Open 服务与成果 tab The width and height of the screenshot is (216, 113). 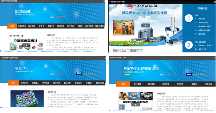(x=99, y=26)
